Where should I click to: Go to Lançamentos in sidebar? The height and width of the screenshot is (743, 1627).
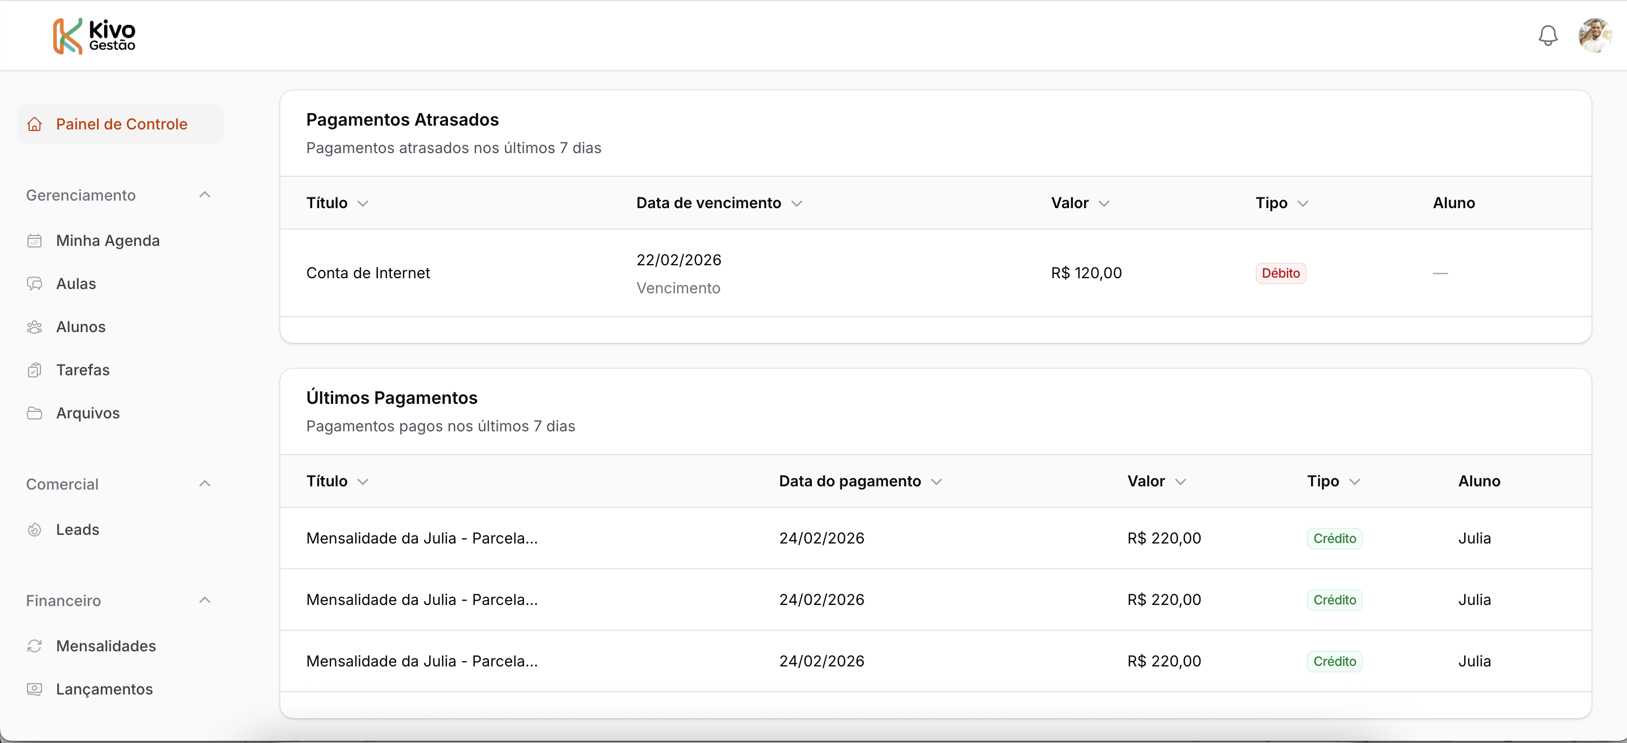coord(104,689)
